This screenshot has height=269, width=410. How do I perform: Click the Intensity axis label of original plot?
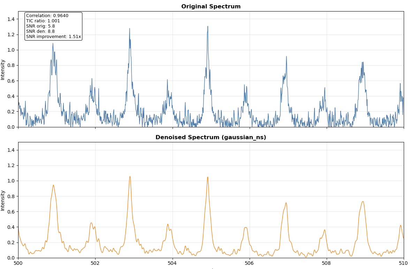pyautogui.click(x=3, y=70)
